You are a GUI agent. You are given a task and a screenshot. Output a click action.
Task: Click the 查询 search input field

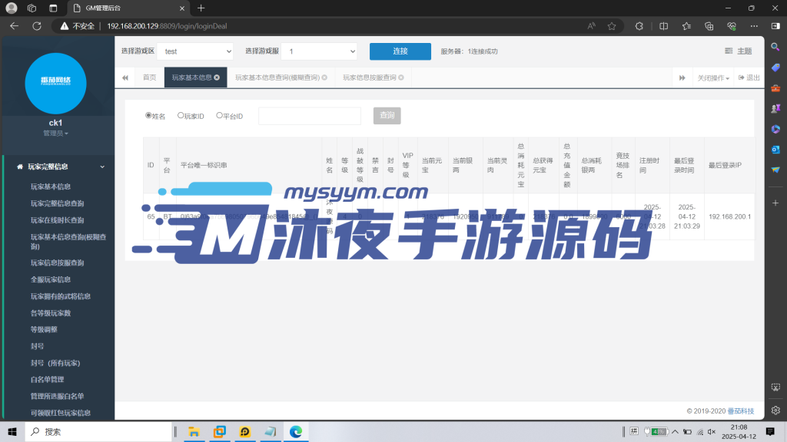point(310,115)
